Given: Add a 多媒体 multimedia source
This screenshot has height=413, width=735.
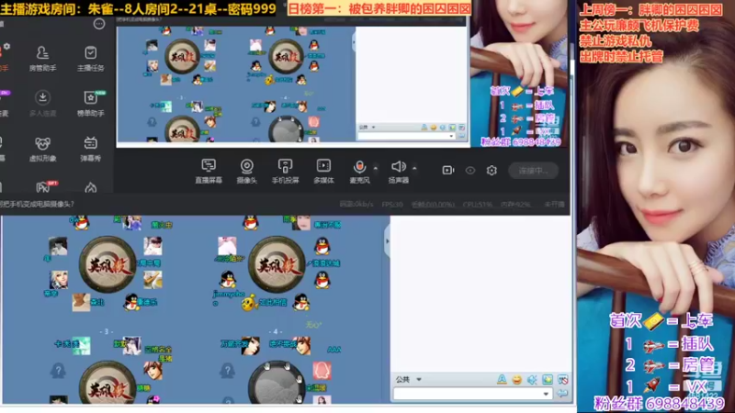Looking at the screenshot, I should pos(323,171).
